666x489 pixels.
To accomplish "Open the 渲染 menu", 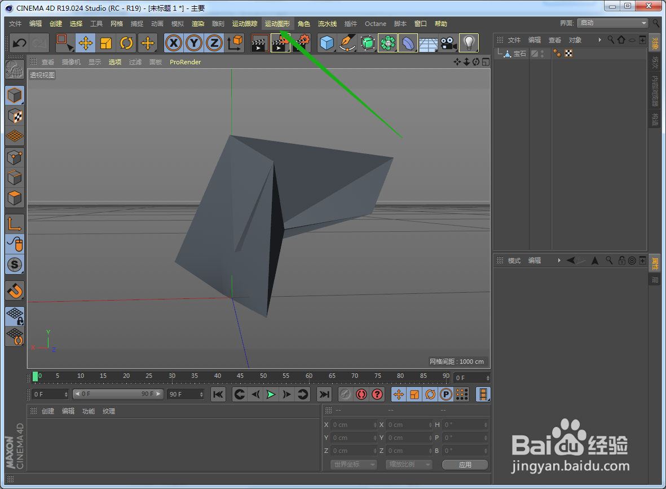I will (198, 24).
